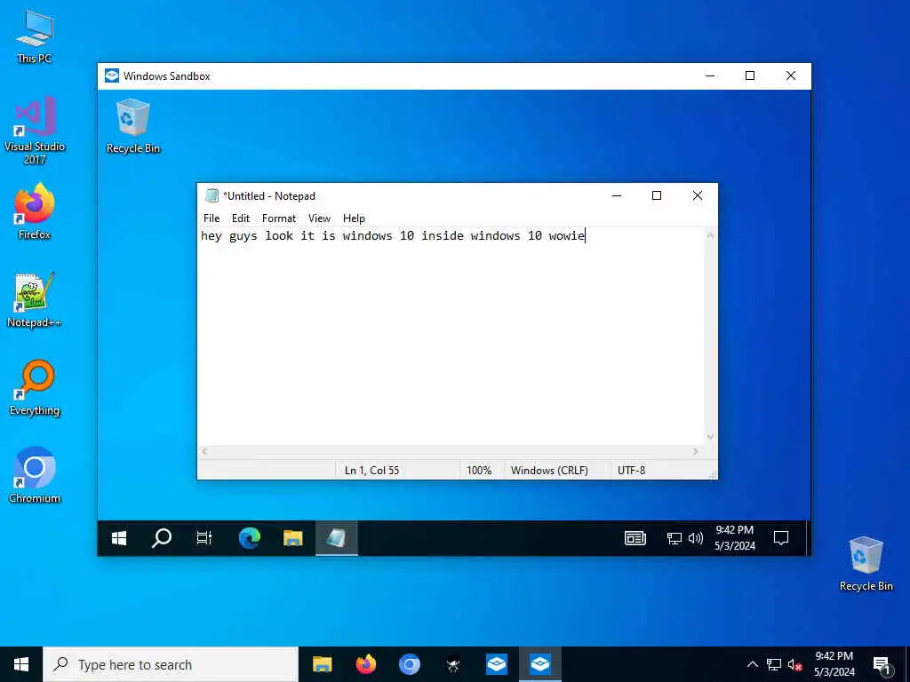
Task: Select active Windows Sandbox taskbar button
Action: 539,664
